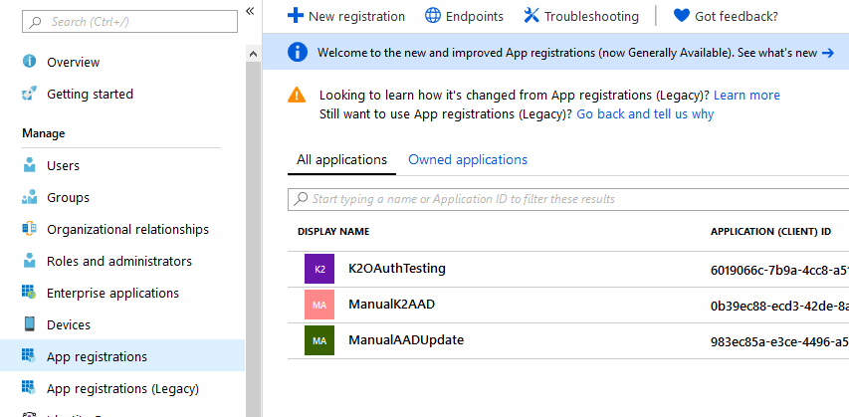Click the application name filter field
The width and height of the screenshot is (849, 417).
[x=567, y=199]
